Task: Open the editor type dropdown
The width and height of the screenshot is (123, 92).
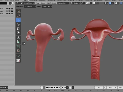Action: tap(18, 3)
